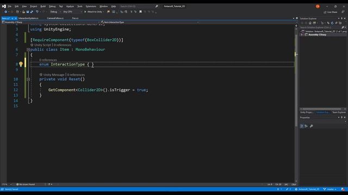Image resolution: width=348 pixels, height=195 pixels.
Task: Click Sync with Active Document icon
Action: [x=328, y=23]
